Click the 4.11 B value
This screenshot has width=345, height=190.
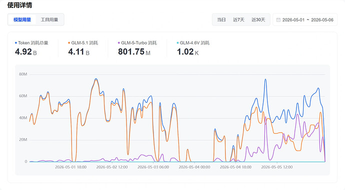[x=79, y=52]
